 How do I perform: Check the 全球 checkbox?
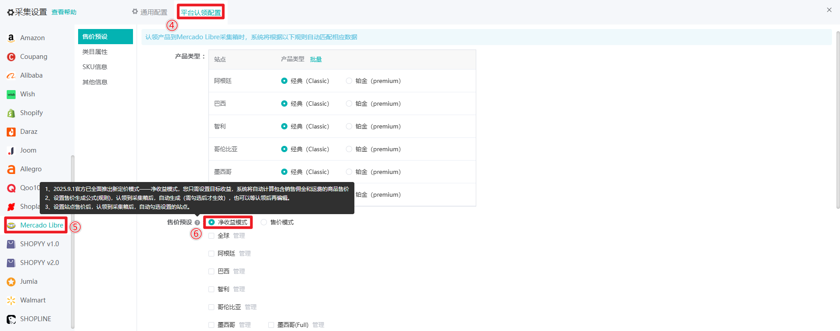coord(212,236)
